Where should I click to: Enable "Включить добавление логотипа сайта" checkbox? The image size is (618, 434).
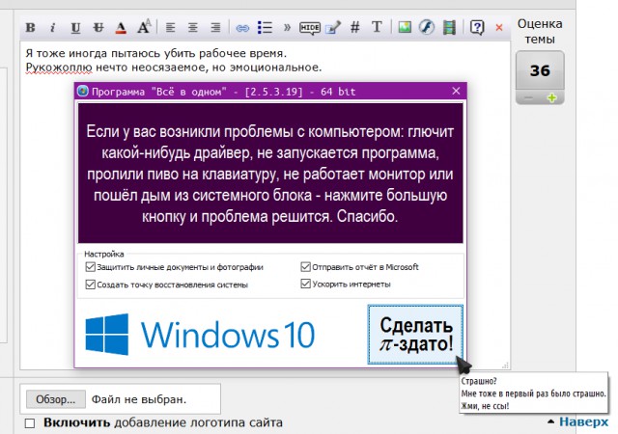click(30, 423)
